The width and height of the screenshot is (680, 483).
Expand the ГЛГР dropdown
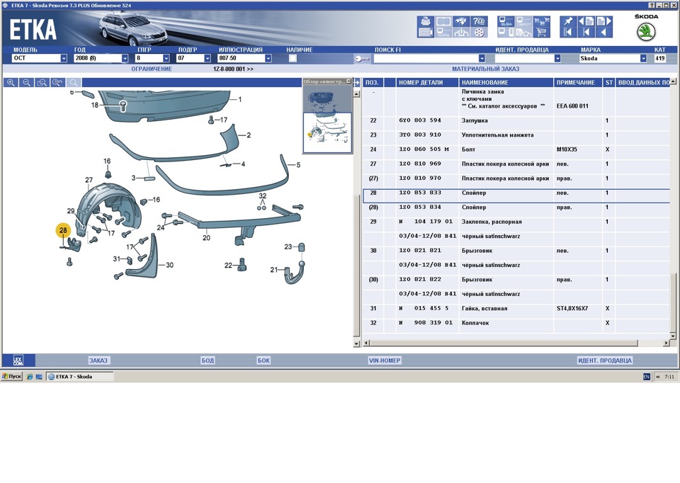166,58
